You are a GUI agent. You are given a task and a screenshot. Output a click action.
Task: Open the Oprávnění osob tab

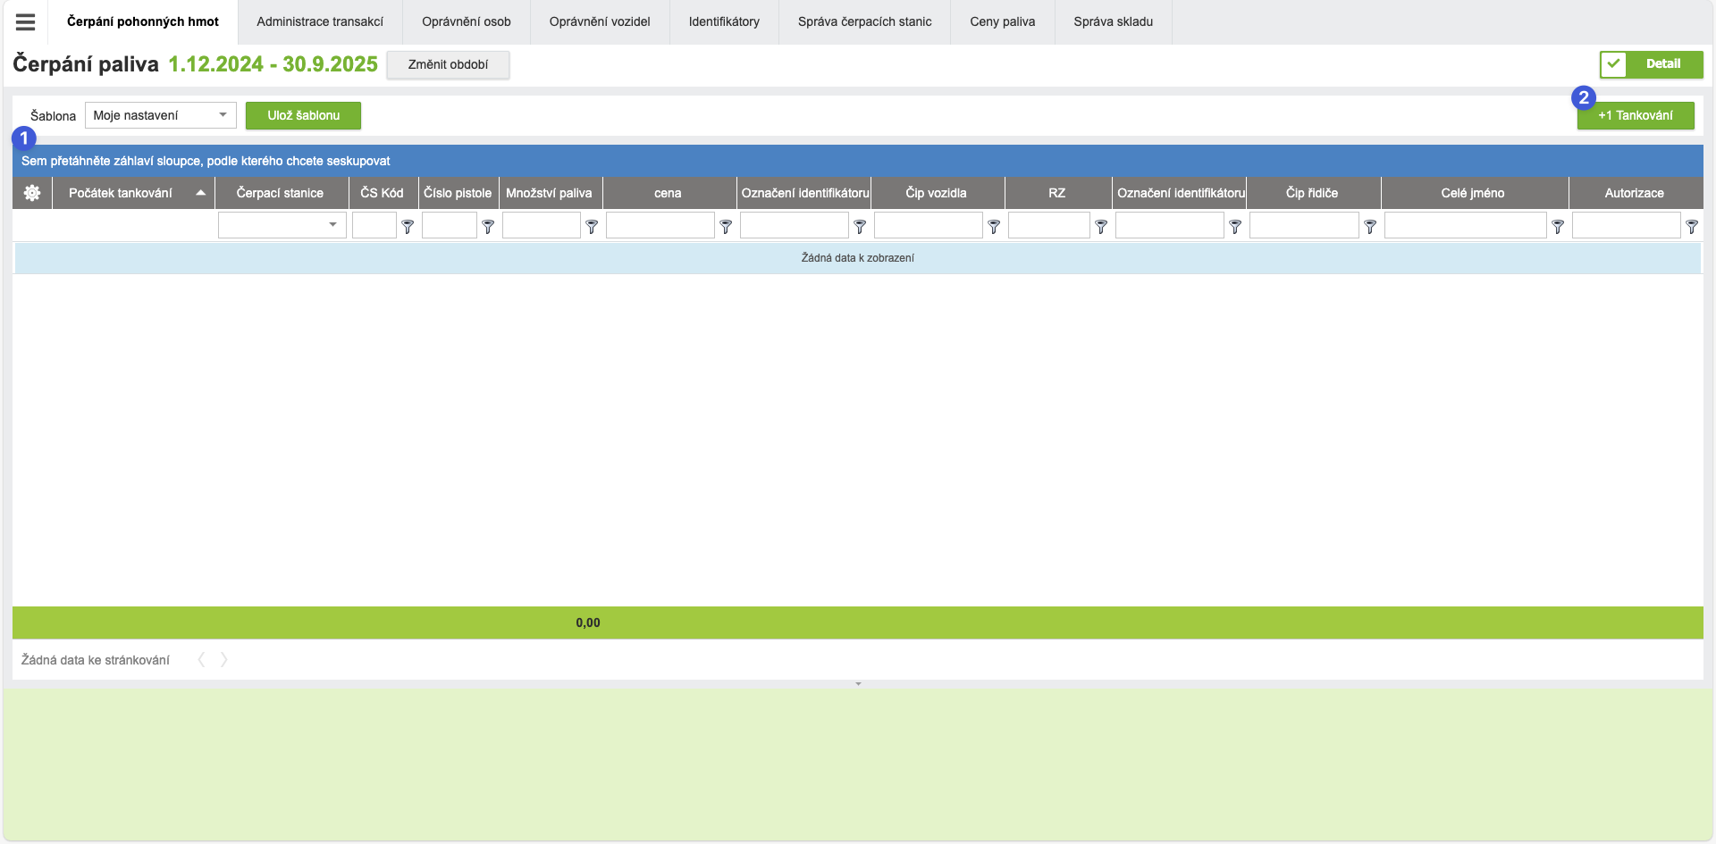(x=467, y=21)
